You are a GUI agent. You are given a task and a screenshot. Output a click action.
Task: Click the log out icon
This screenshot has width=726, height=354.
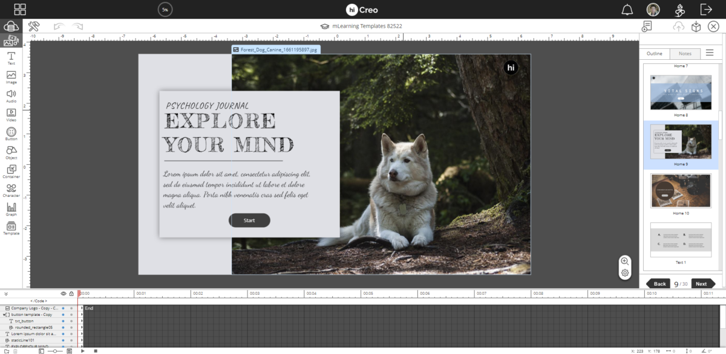(706, 9)
